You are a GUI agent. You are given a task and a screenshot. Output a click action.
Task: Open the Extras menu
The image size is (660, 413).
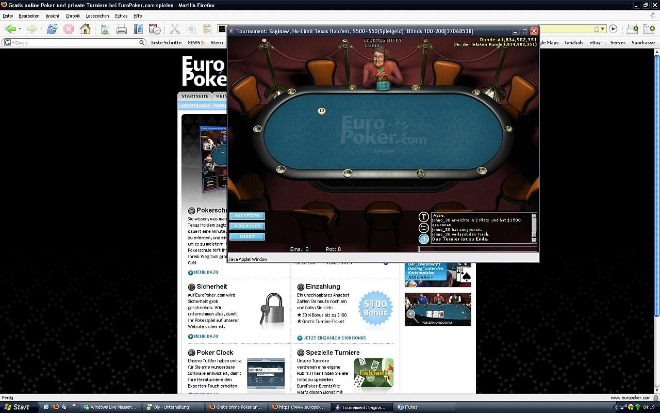(x=121, y=16)
